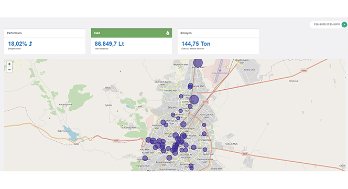Click the 86.849,7 Lt fuel value
The height and width of the screenshot is (189, 348).
coord(109,44)
